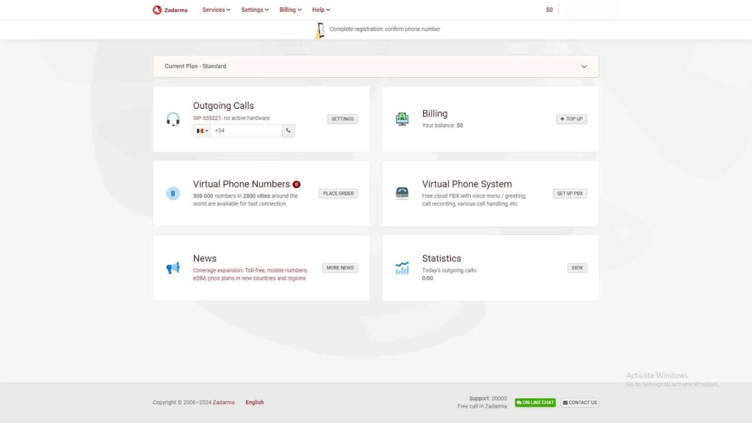Image resolution: width=752 pixels, height=423 pixels.
Task: Click the Virtual Phone Numbers blue icon
Action: (173, 193)
